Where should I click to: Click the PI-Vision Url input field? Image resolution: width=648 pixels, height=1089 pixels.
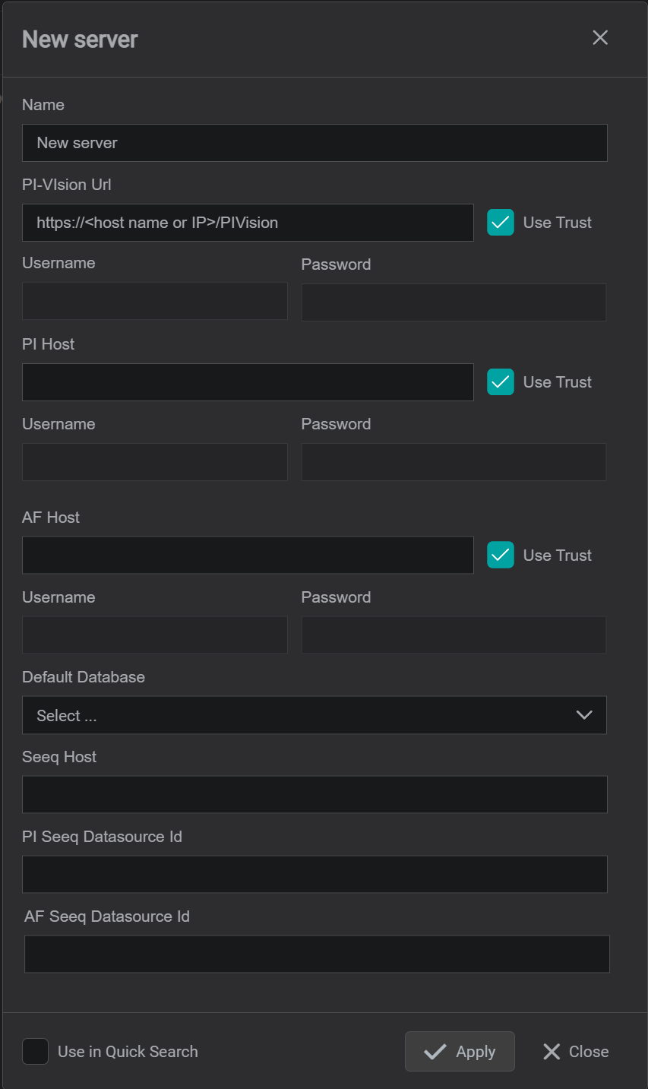point(248,223)
